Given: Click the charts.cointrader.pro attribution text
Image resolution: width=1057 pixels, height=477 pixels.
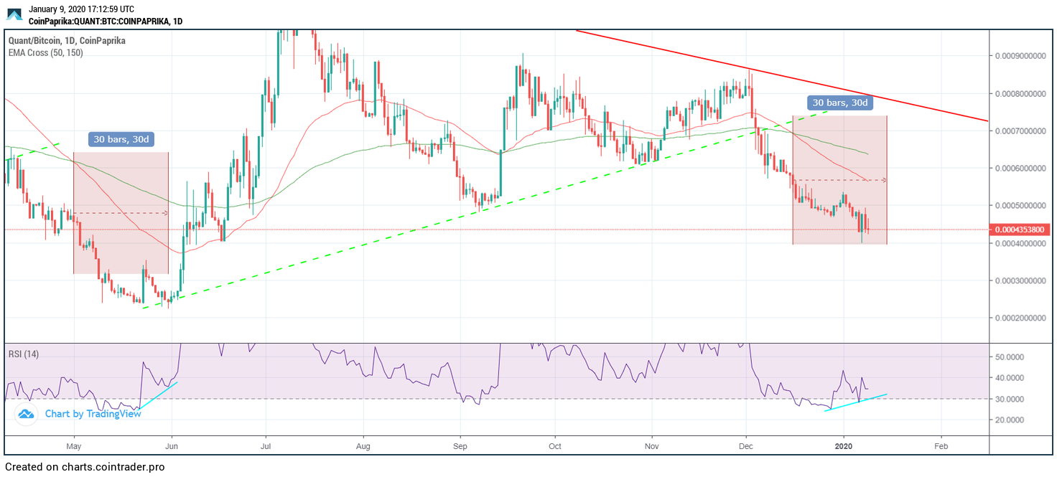Looking at the screenshot, I should point(84,467).
